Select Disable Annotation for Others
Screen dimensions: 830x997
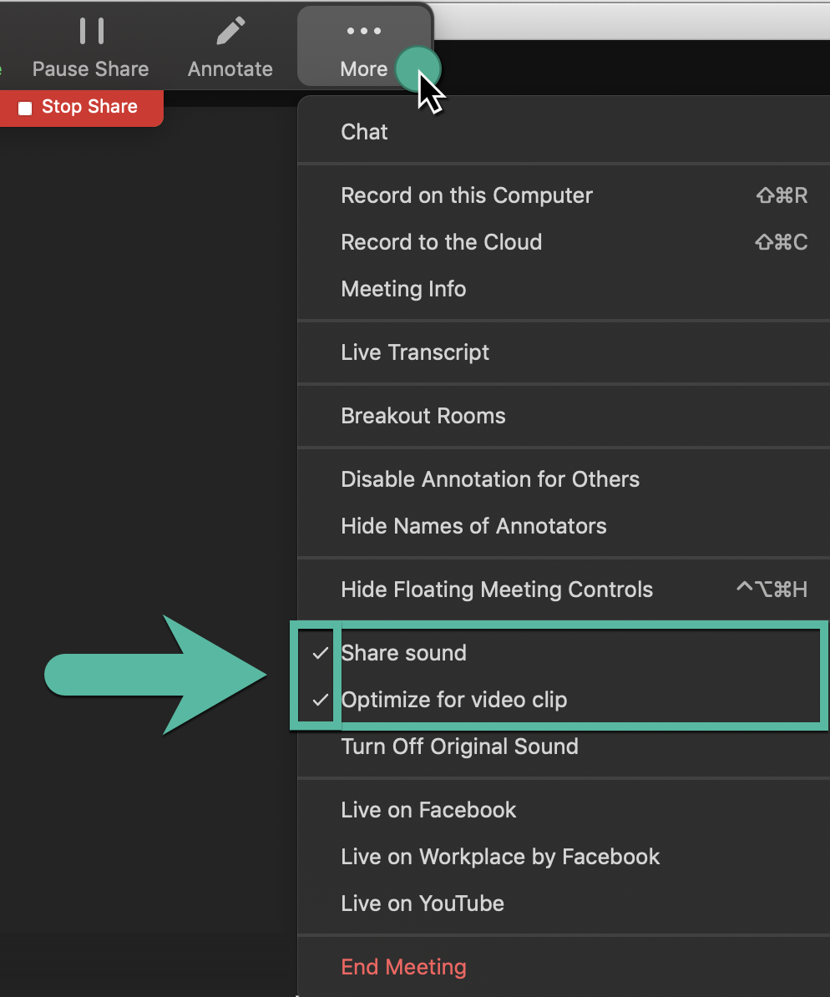click(x=490, y=479)
